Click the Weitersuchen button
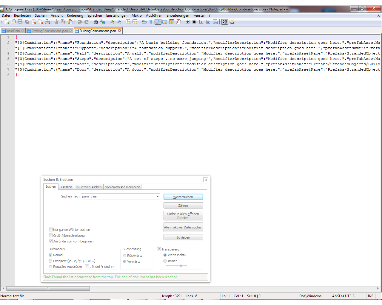 pyautogui.click(x=183, y=197)
